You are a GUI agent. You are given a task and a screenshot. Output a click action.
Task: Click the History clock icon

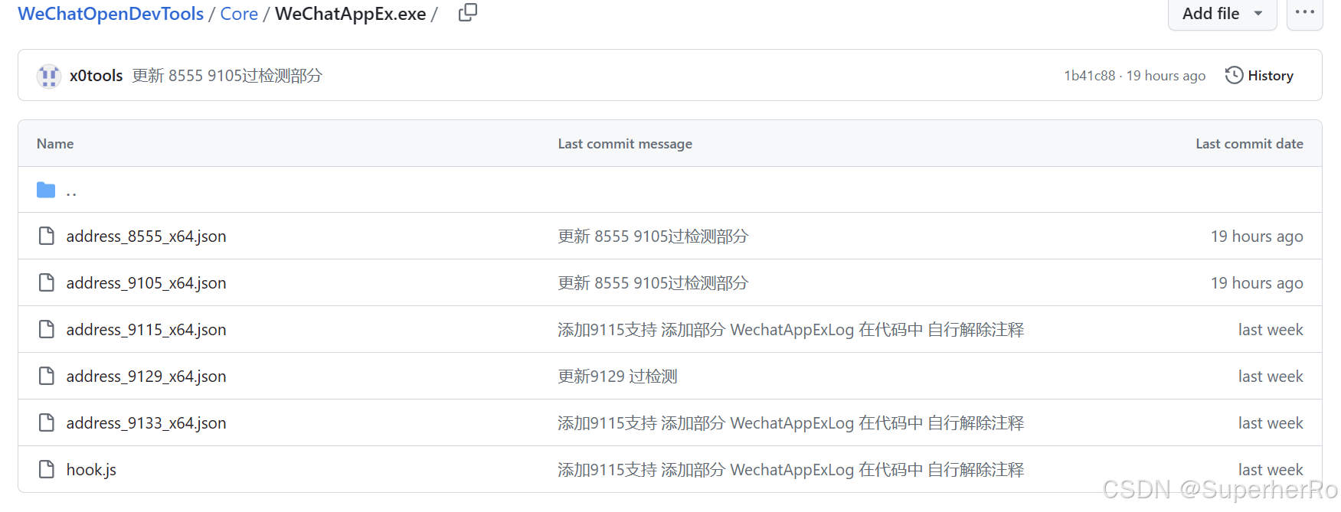pos(1234,75)
